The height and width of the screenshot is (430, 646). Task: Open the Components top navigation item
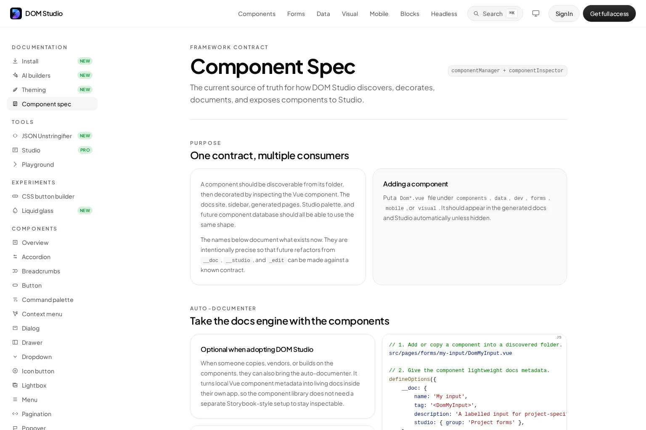(257, 14)
